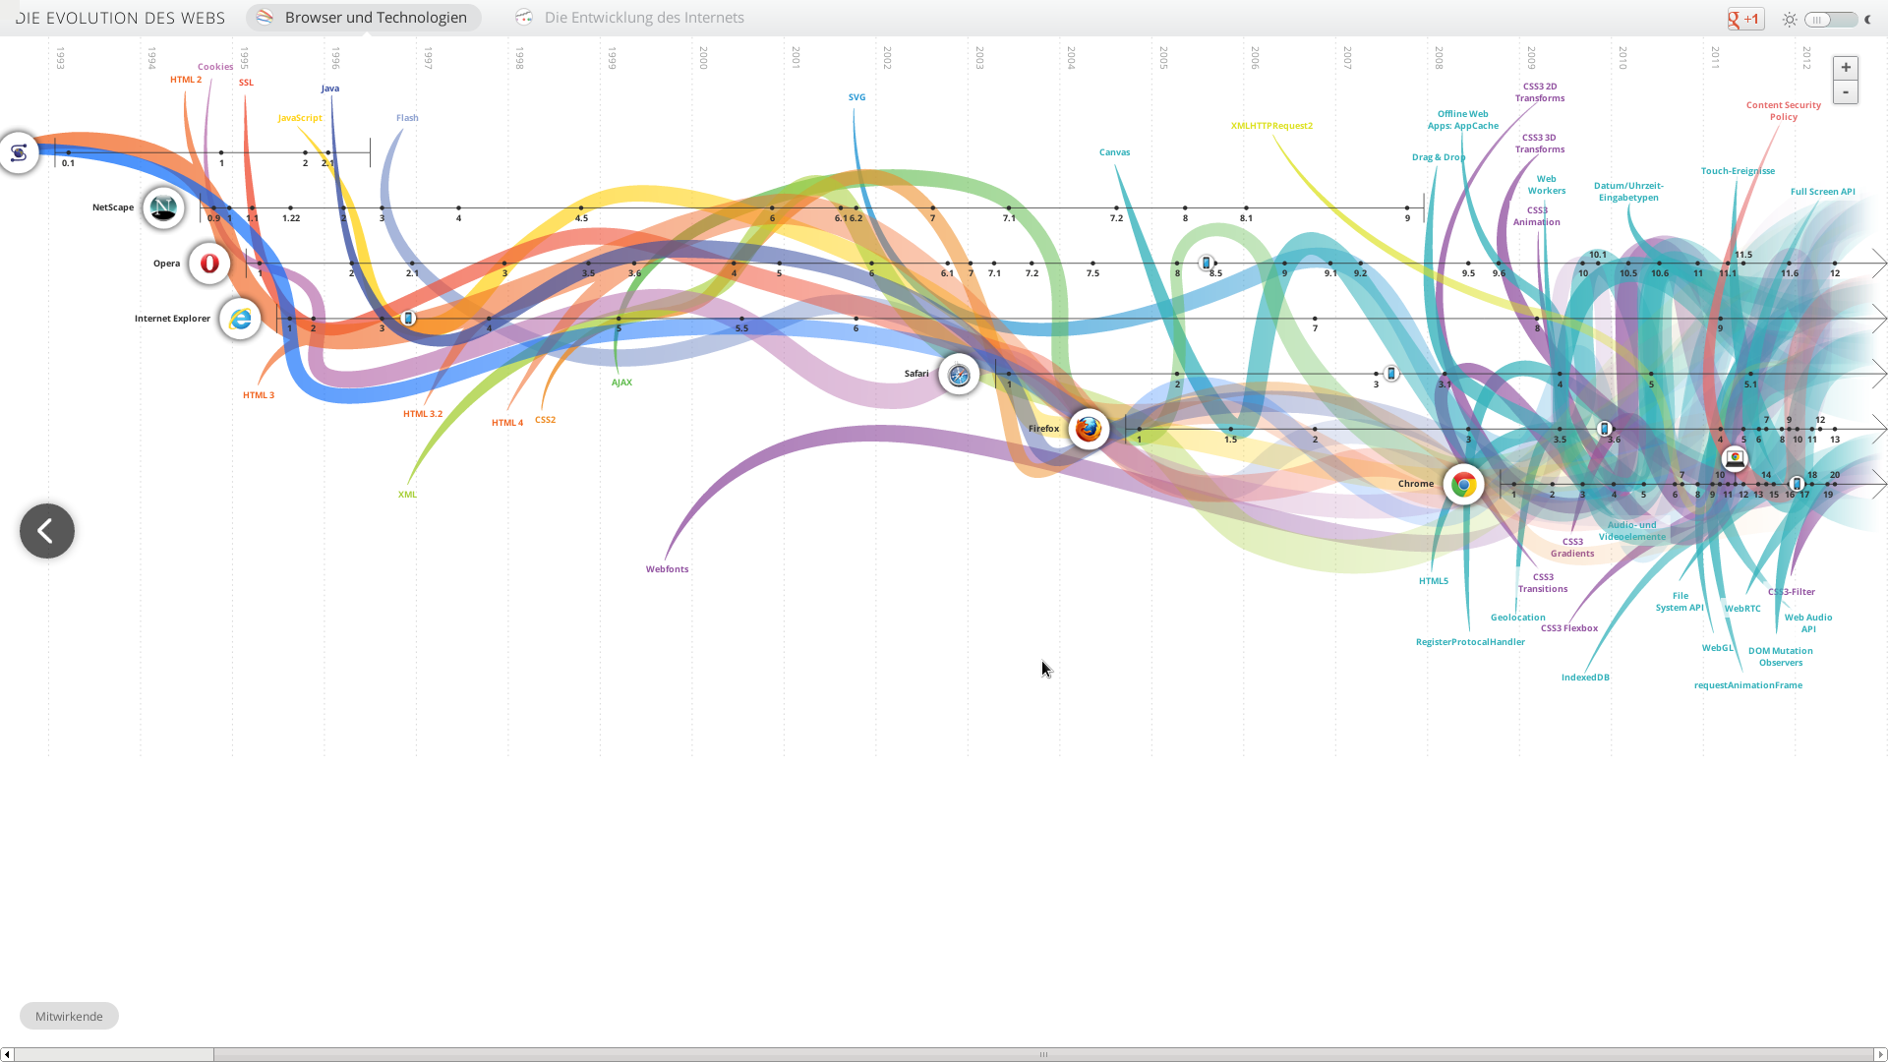Click the mobile icon on Internet Explorer timeline
This screenshot has width=1888, height=1062.
click(408, 318)
